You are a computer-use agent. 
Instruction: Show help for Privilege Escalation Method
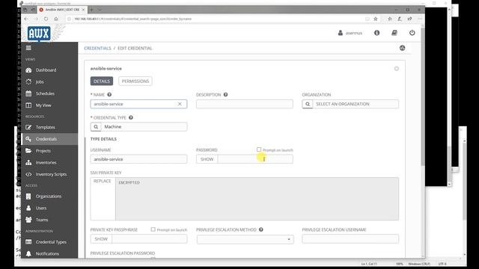(x=261, y=229)
